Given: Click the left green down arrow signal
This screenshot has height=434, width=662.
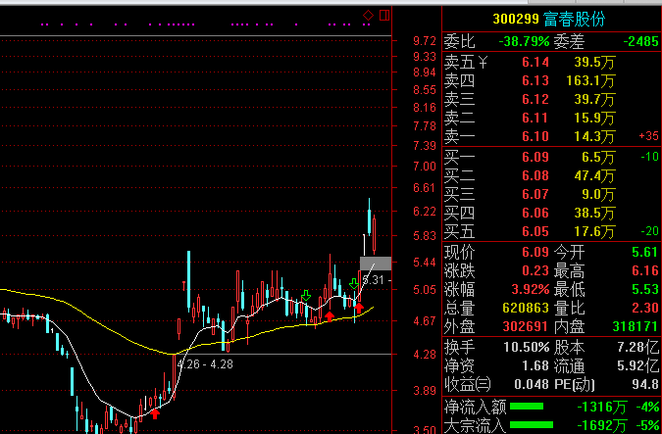Looking at the screenshot, I should pyautogui.click(x=307, y=294).
